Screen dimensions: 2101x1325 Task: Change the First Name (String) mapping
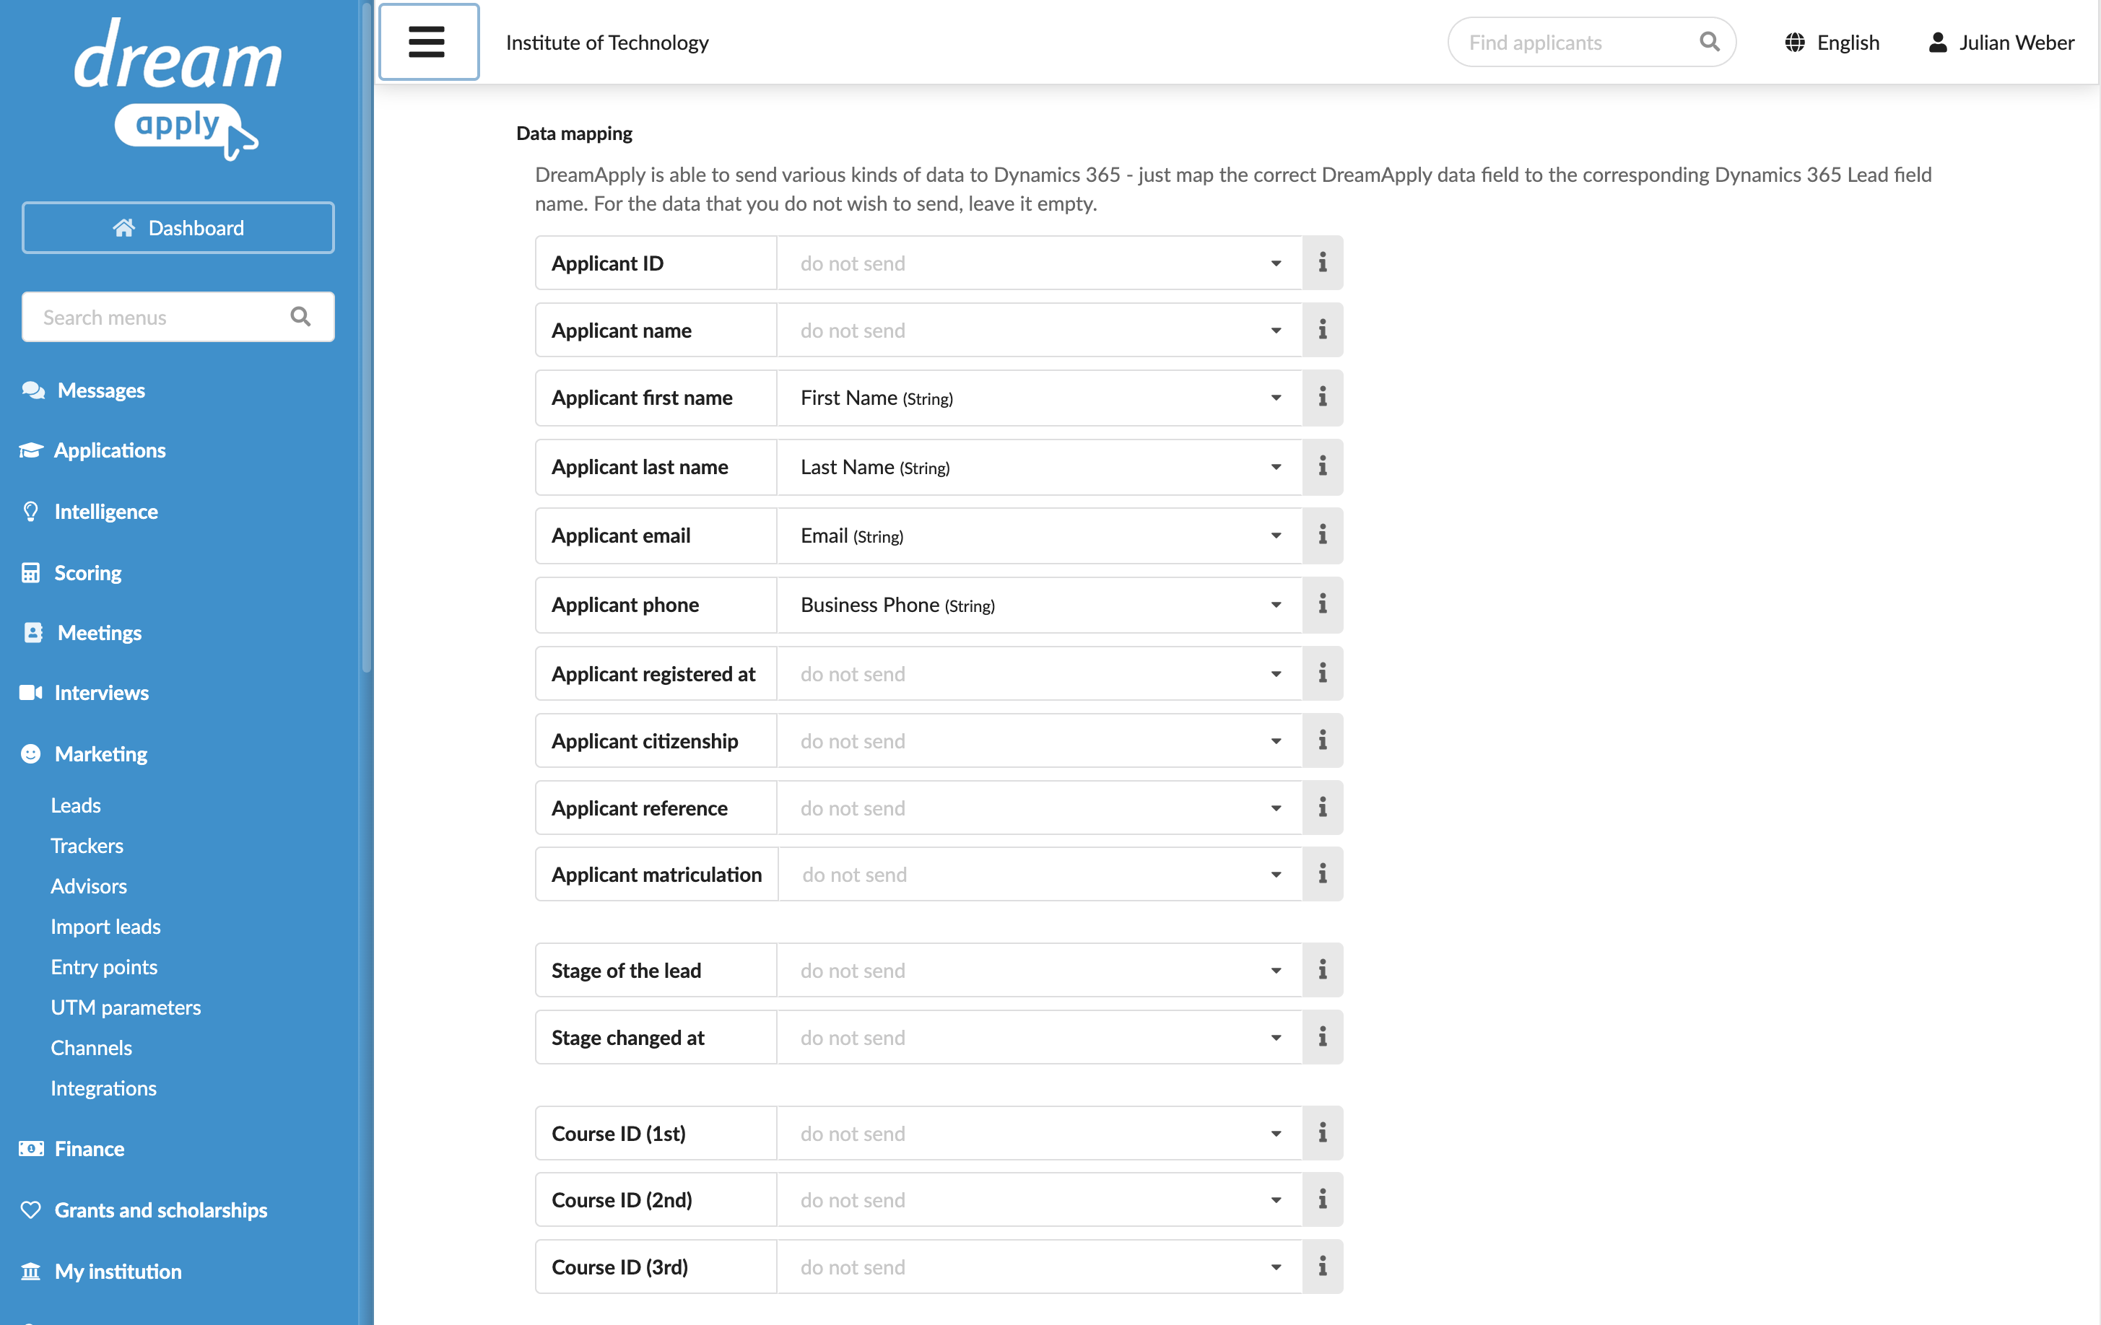(1039, 398)
